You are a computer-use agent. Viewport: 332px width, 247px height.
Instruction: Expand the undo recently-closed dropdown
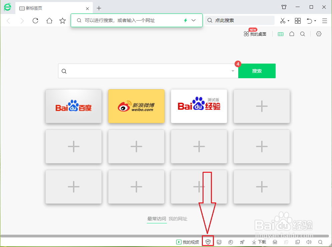tap(315, 20)
